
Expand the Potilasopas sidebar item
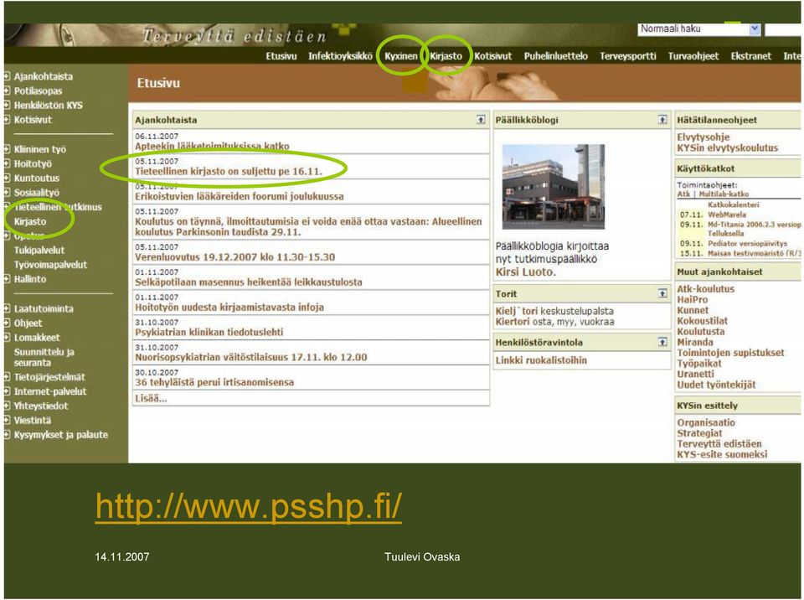coord(8,91)
